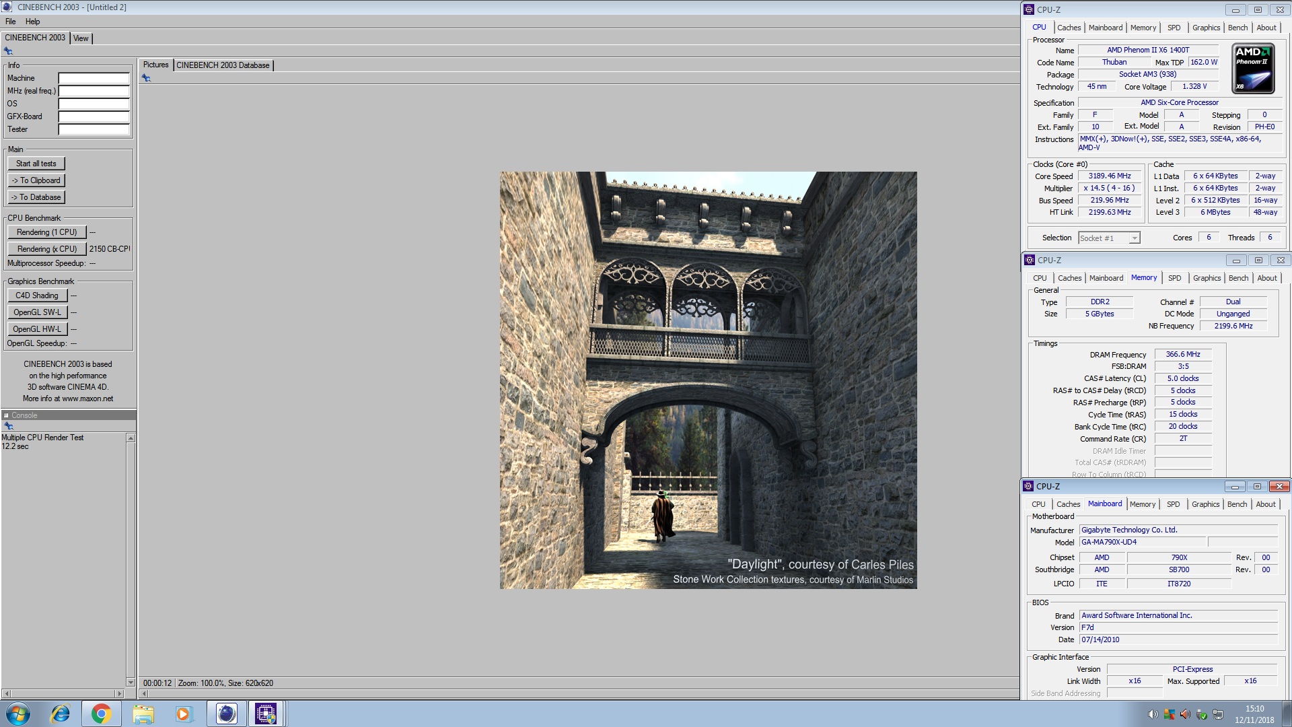Click the rendered Daylight image
1292x727 pixels.
point(708,380)
